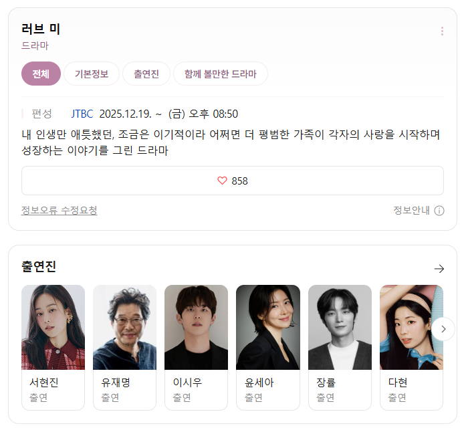
Task: Open 서현진 cast photo
Action: pos(53,327)
